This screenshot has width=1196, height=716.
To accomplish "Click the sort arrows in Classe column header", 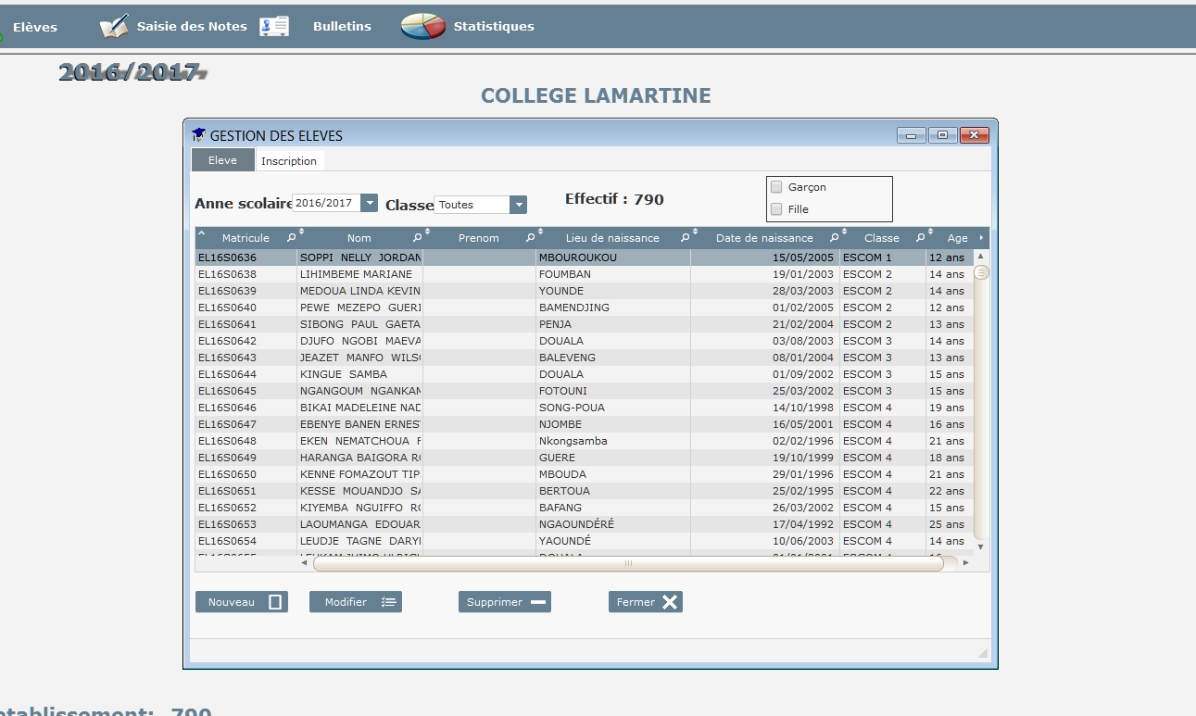I will [x=931, y=232].
